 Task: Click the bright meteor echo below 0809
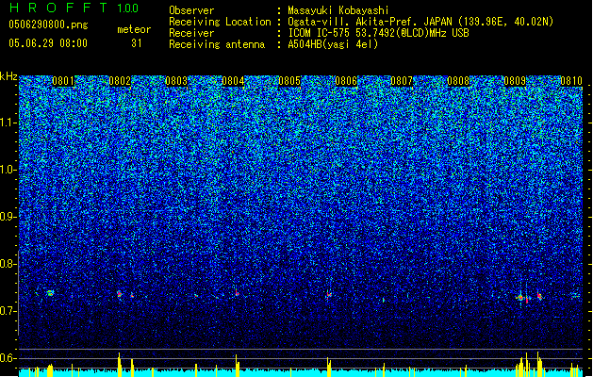[520, 298]
